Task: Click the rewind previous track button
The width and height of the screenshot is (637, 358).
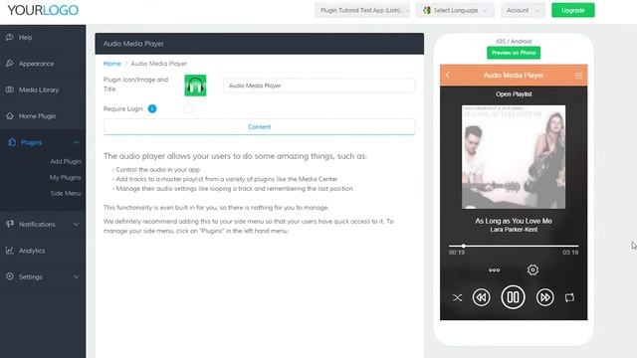Action: click(x=482, y=297)
